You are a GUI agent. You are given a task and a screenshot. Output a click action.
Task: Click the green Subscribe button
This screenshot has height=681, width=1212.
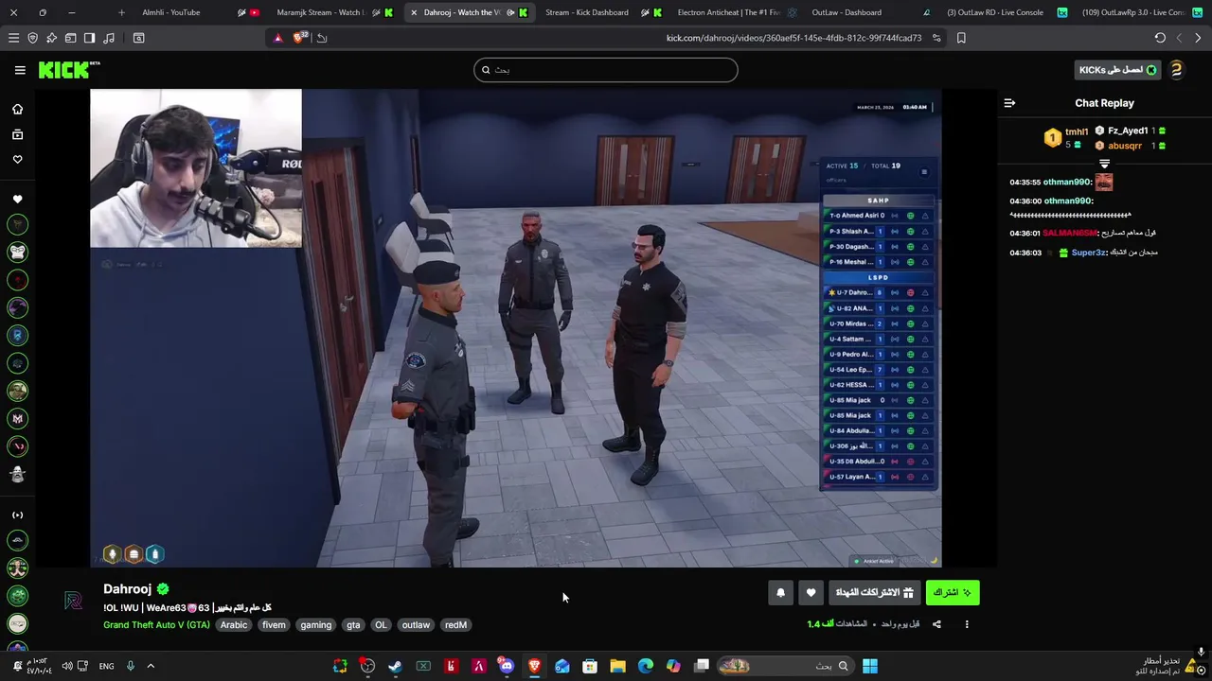pyautogui.click(x=953, y=593)
